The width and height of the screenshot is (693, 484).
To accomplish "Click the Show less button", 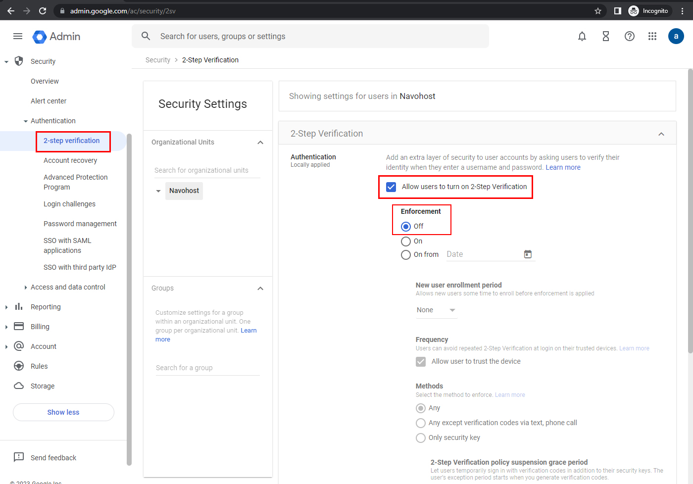I will [x=63, y=412].
